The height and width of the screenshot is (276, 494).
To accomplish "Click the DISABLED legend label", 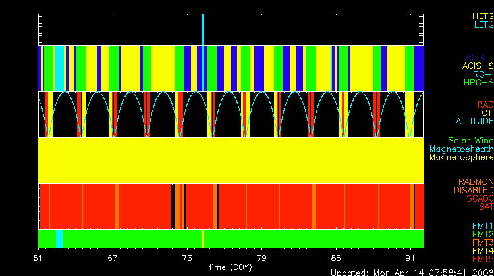I will click(474, 190).
